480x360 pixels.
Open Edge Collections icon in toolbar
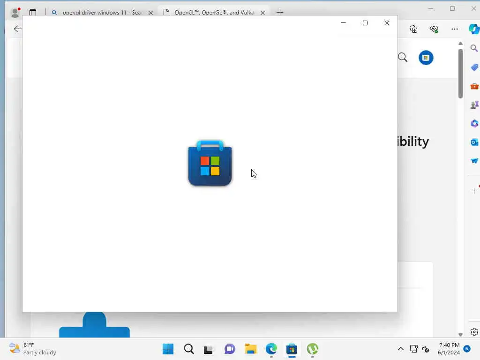(413, 29)
